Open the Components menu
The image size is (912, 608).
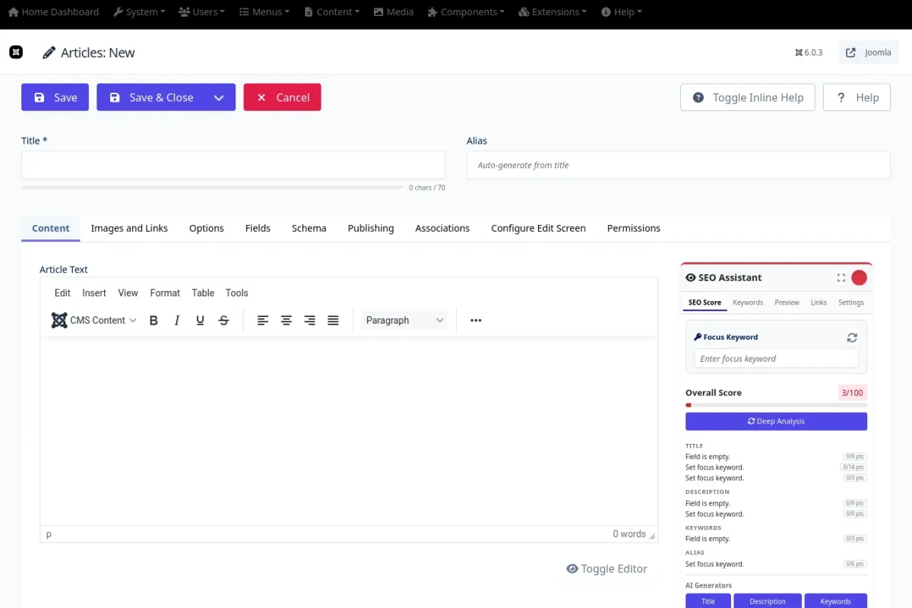coord(467,12)
